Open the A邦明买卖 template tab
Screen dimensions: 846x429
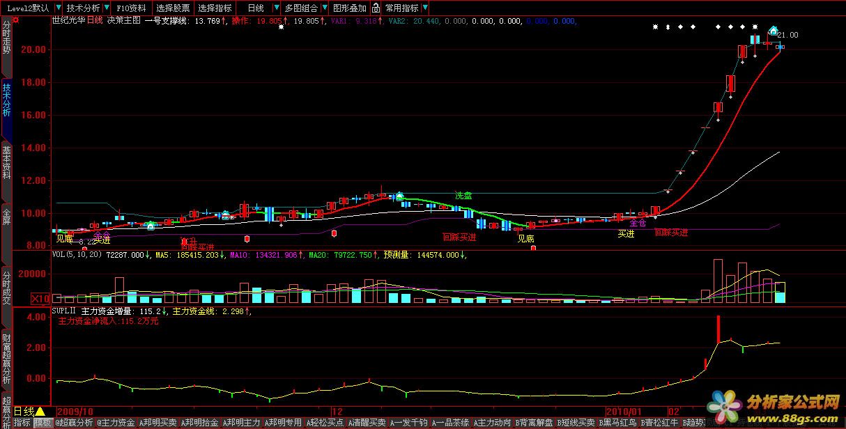click(x=157, y=423)
